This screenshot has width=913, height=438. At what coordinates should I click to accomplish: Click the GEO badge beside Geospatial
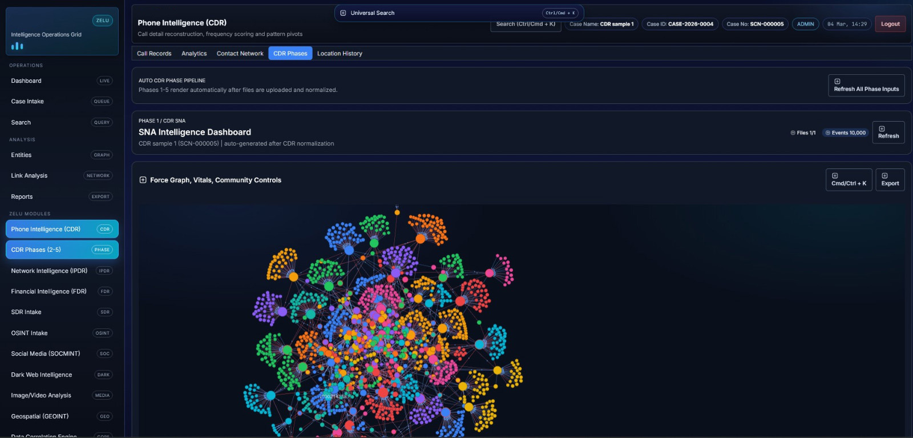point(105,417)
